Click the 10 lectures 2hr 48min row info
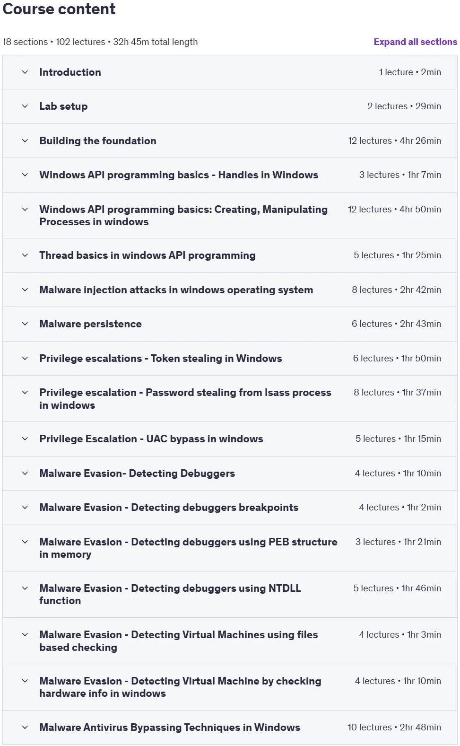The width and height of the screenshot is (460, 746). 394,728
